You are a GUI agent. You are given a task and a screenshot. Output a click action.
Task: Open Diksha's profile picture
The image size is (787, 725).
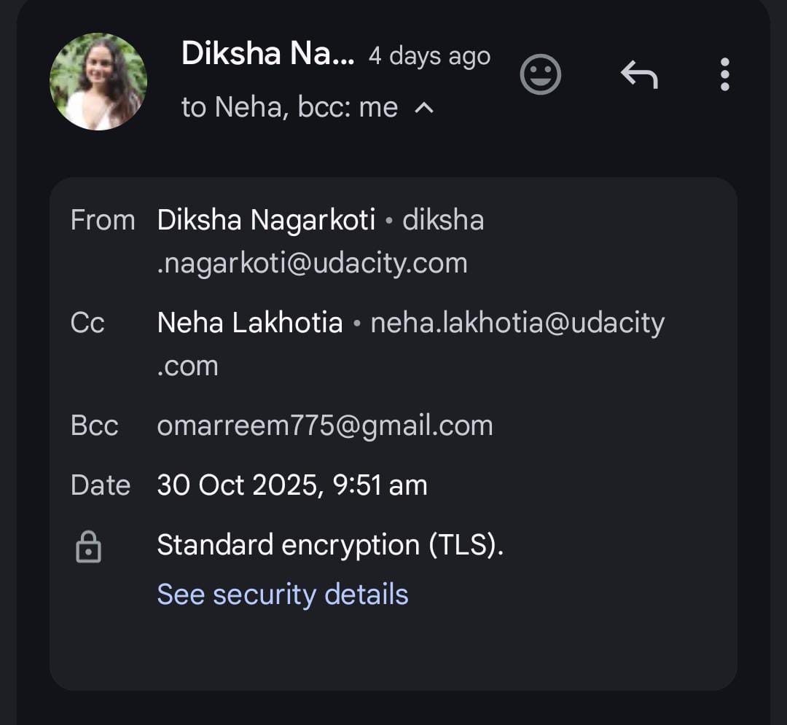pos(98,82)
